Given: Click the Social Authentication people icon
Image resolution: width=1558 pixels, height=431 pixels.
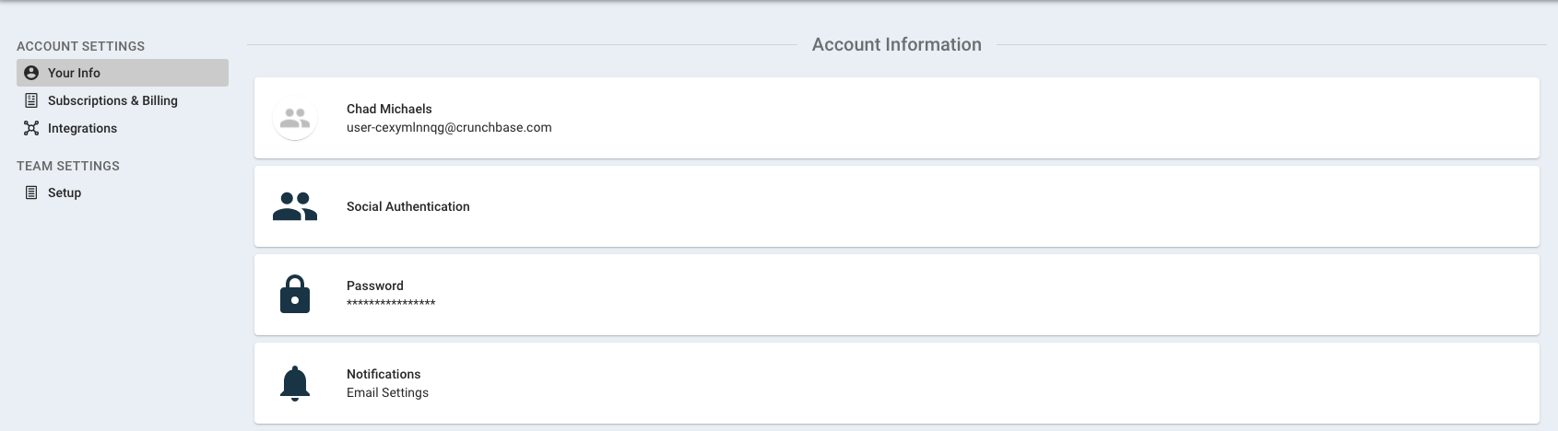Looking at the screenshot, I should pos(295,206).
